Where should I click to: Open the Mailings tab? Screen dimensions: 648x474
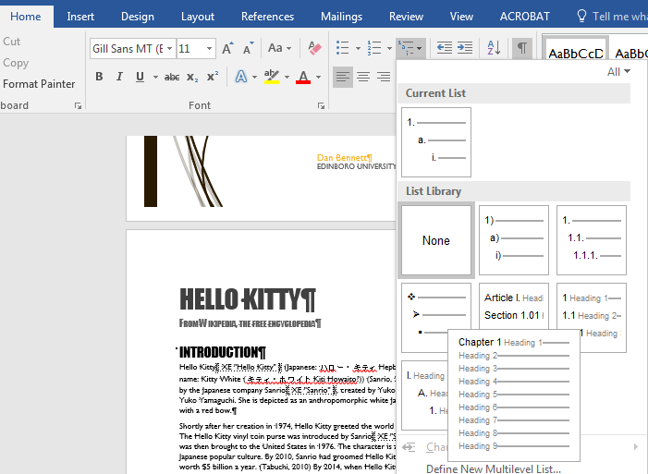[x=341, y=16]
